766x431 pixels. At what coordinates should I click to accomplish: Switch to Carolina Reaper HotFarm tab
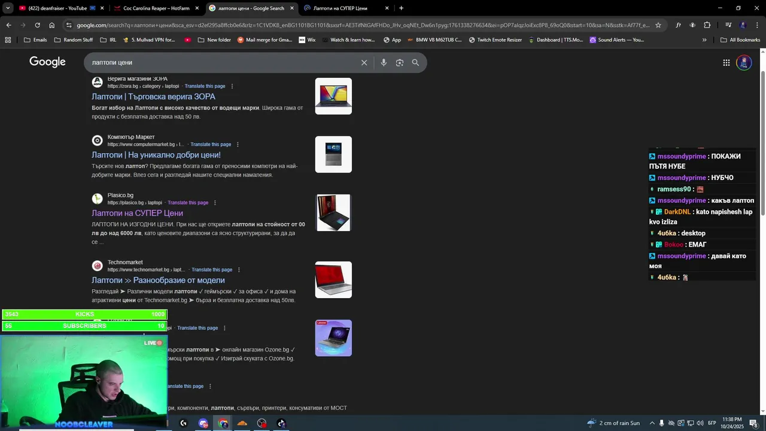[156, 8]
